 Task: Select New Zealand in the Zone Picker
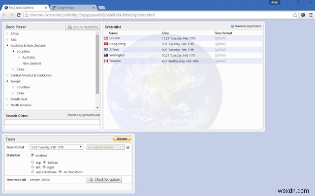click(x=31, y=63)
